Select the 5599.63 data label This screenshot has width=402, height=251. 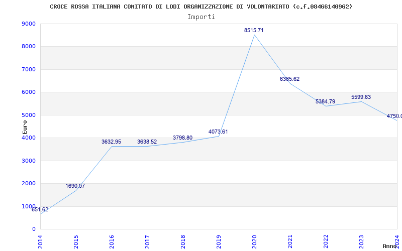pyautogui.click(x=361, y=97)
